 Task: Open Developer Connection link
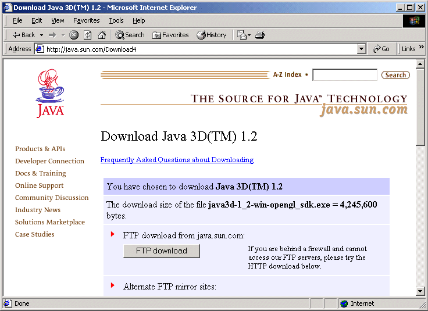49,161
